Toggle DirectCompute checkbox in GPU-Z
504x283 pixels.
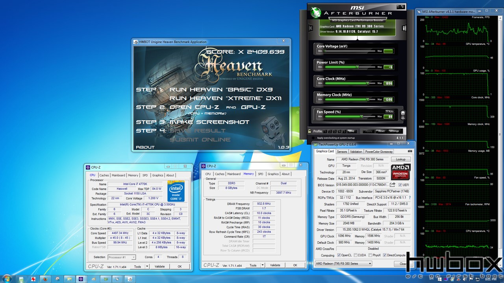[385, 255]
